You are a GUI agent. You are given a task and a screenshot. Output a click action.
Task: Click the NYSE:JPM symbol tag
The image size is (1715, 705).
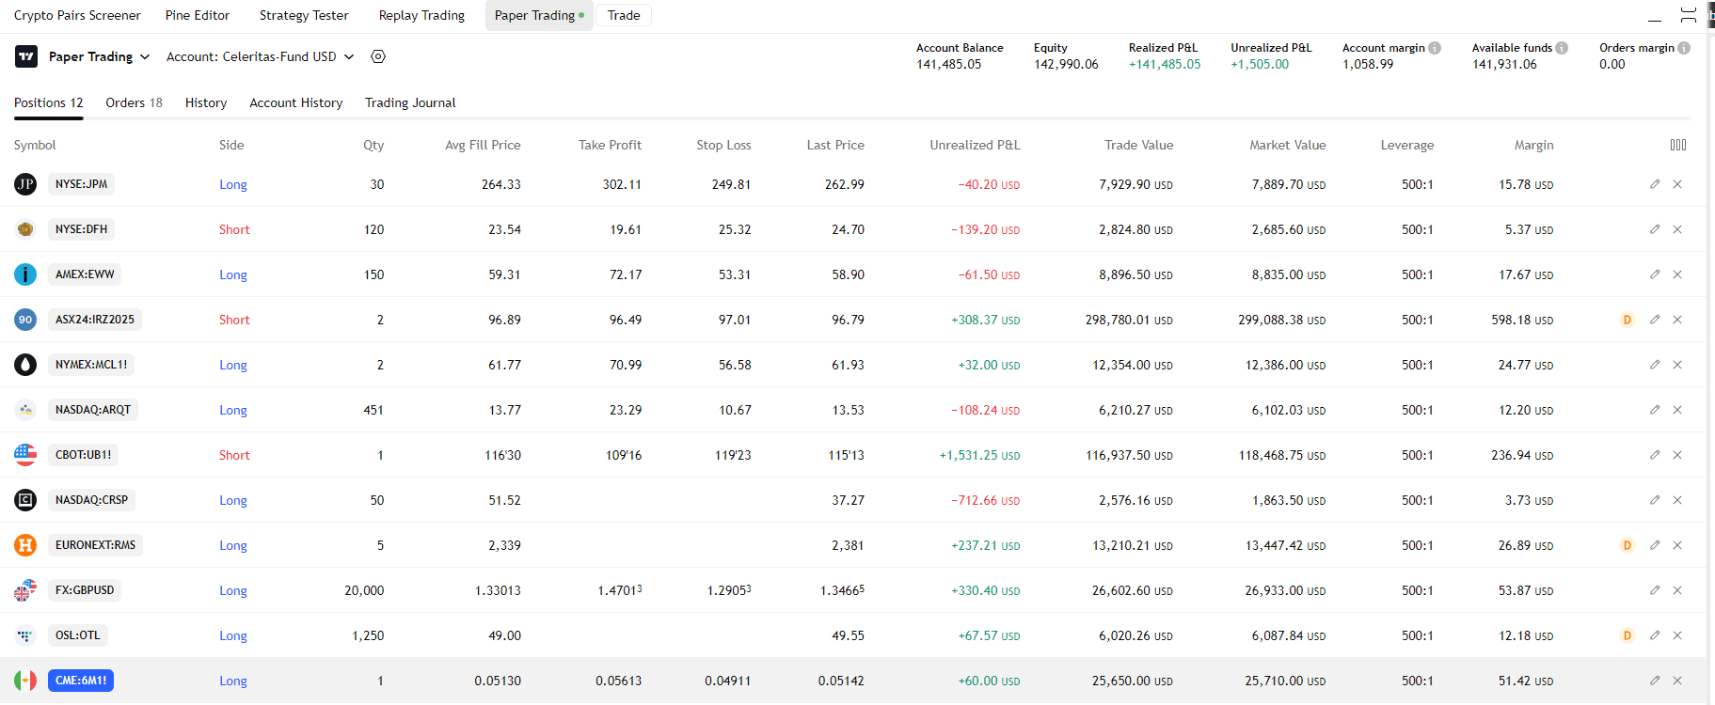click(x=82, y=184)
